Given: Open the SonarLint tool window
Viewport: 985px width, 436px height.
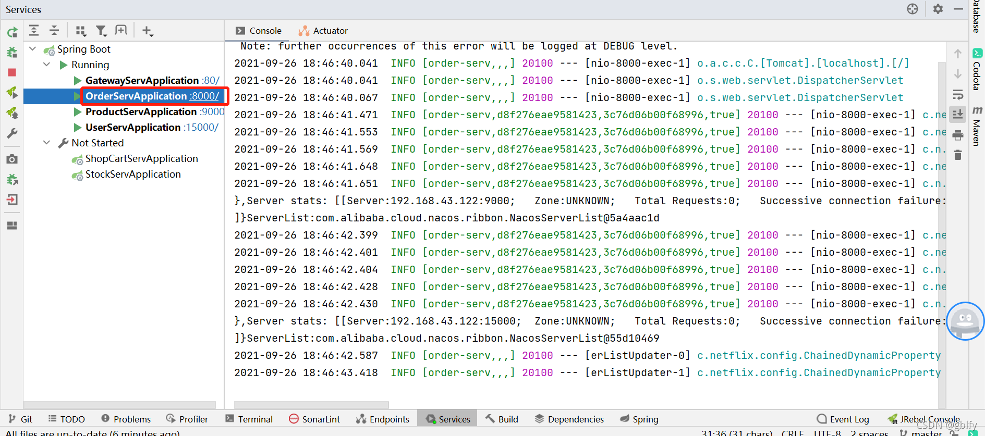Looking at the screenshot, I should 314,419.
